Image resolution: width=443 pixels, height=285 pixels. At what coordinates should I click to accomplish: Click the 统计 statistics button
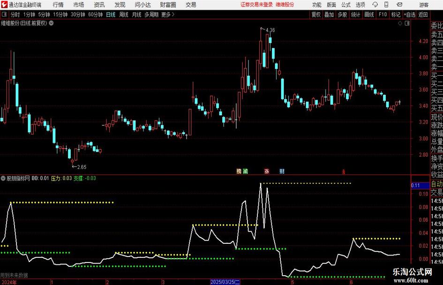click(356, 15)
